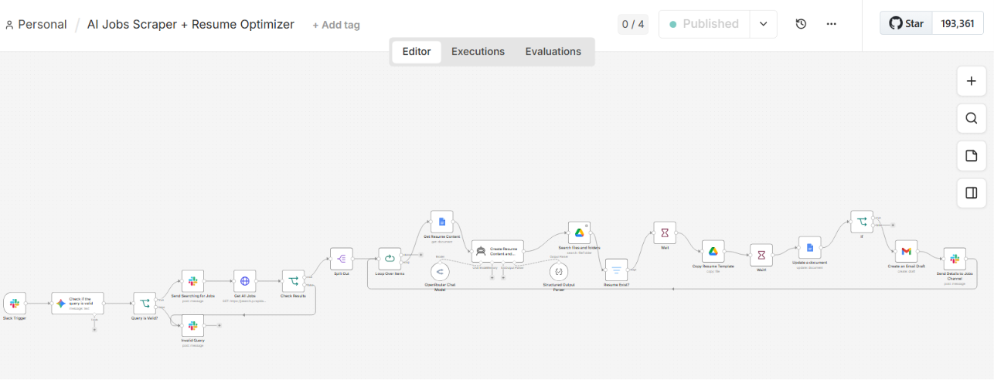This screenshot has height=380, width=994.
Task: Click the Published status button
Action: tap(704, 24)
